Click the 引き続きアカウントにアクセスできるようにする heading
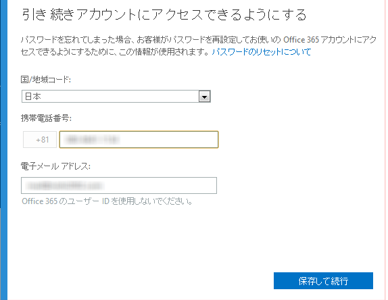388x300 pixels. coord(164,15)
